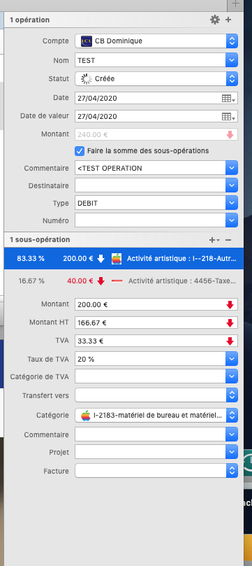
Task: Add a new operation with plus icon
Action: pos(228,20)
